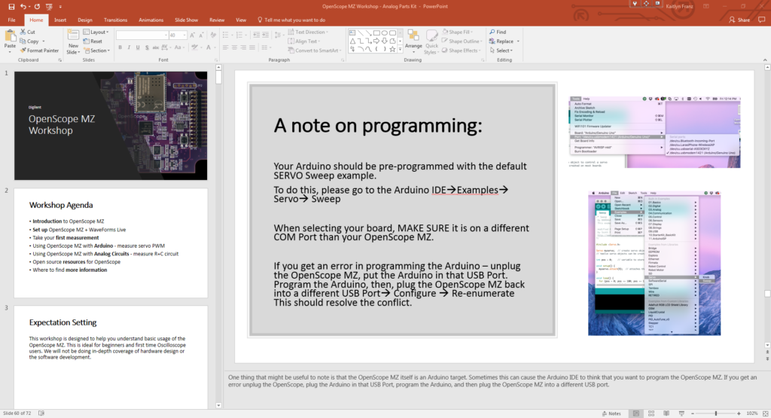Select the triangle shape in shapes gallery
Viewport: 771px width, 418px height.
tap(352, 41)
